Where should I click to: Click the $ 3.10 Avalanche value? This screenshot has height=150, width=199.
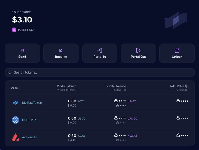coord(72,140)
